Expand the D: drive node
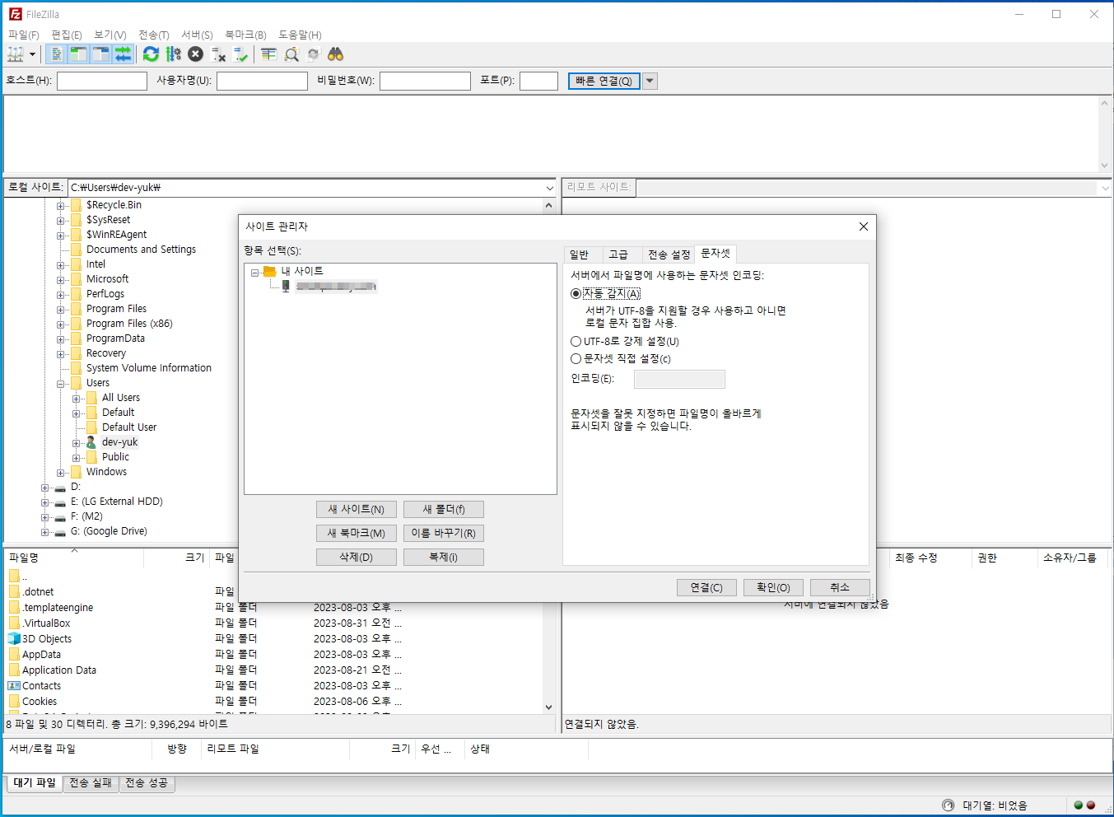Viewport: 1114px width, 817px height. click(x=45, y=488)
